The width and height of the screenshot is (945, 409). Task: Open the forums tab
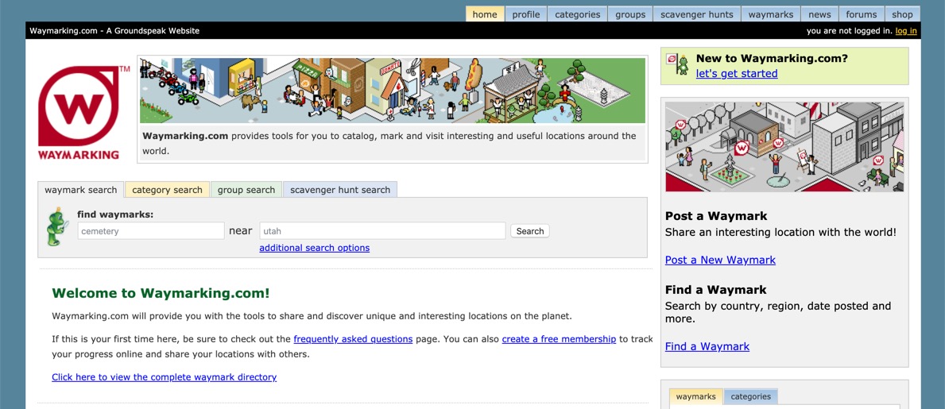pyautogui.click(x=862, y=14)
